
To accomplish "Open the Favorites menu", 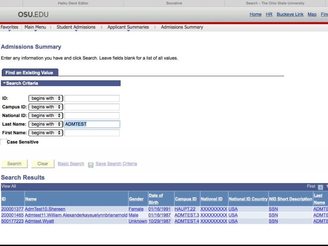I will 9,27.
